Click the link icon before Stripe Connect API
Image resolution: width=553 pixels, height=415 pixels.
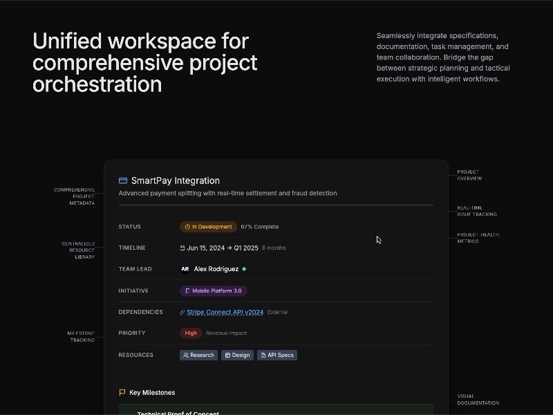tap(182, 312)
